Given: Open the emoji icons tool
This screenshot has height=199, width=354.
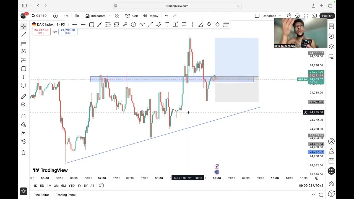Looking at the screenshot, I should pyautogui.click(x=24, y=85).
